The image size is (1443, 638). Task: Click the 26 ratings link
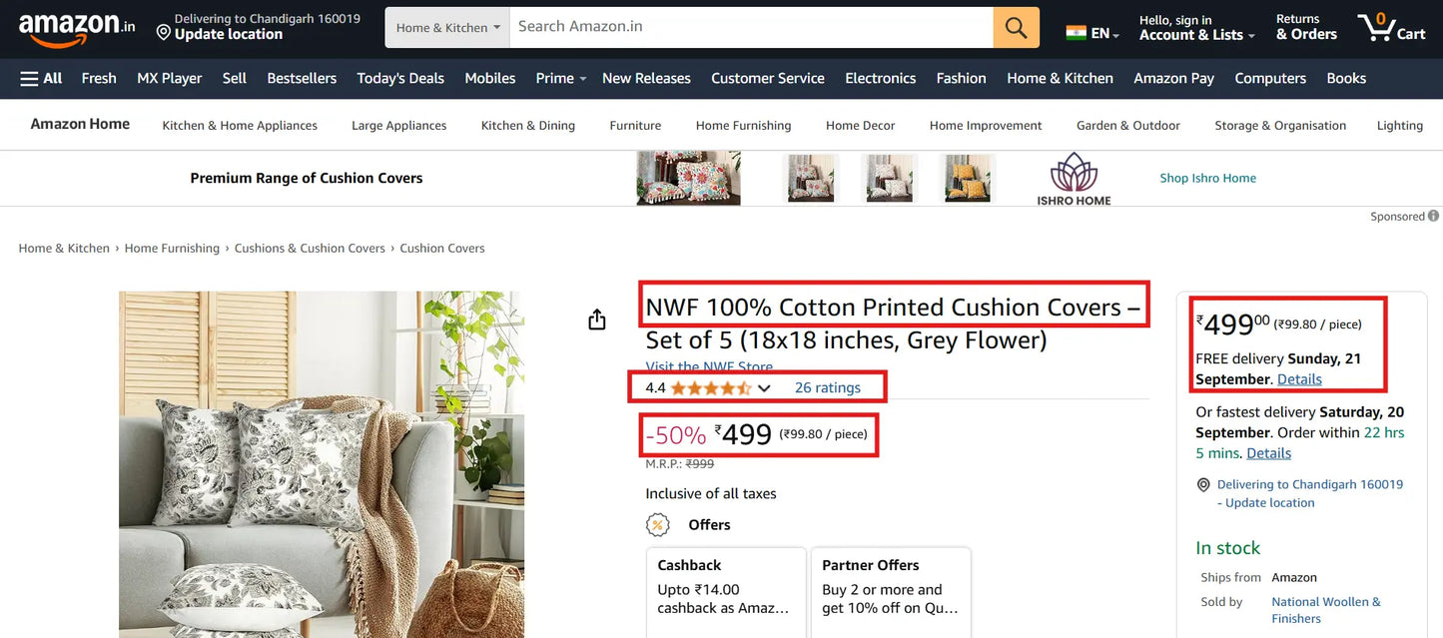pos(830,387)
